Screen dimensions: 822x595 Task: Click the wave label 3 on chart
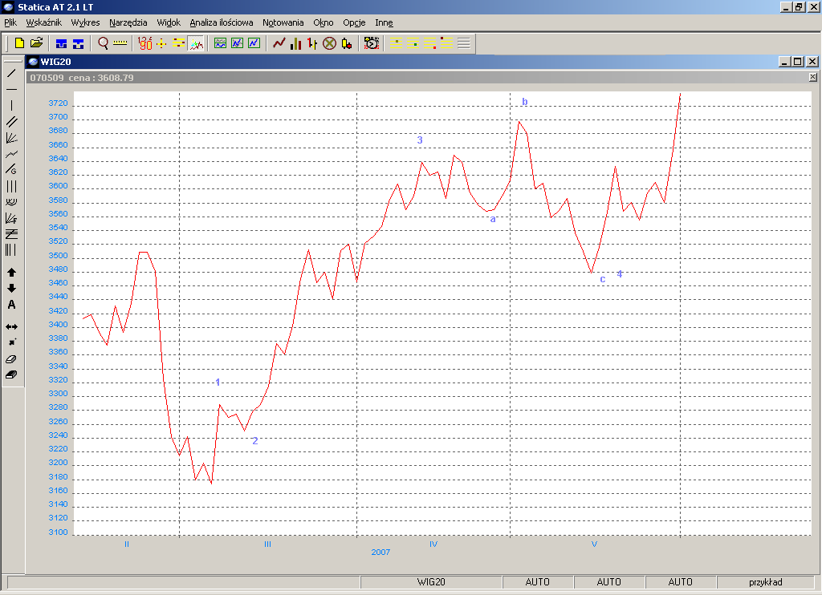[420, 140]
